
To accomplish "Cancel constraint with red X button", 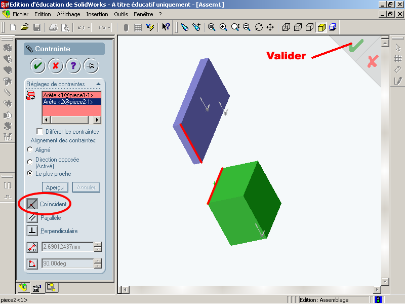I will tap(55, 66).
